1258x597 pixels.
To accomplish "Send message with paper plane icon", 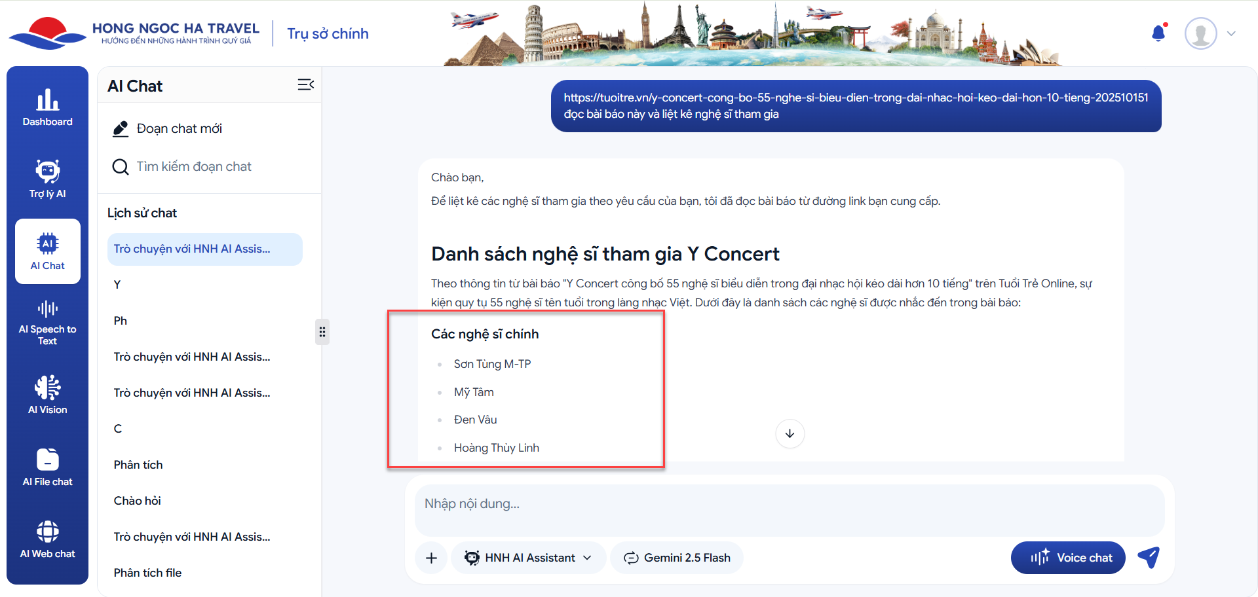I will (1149, 557).
